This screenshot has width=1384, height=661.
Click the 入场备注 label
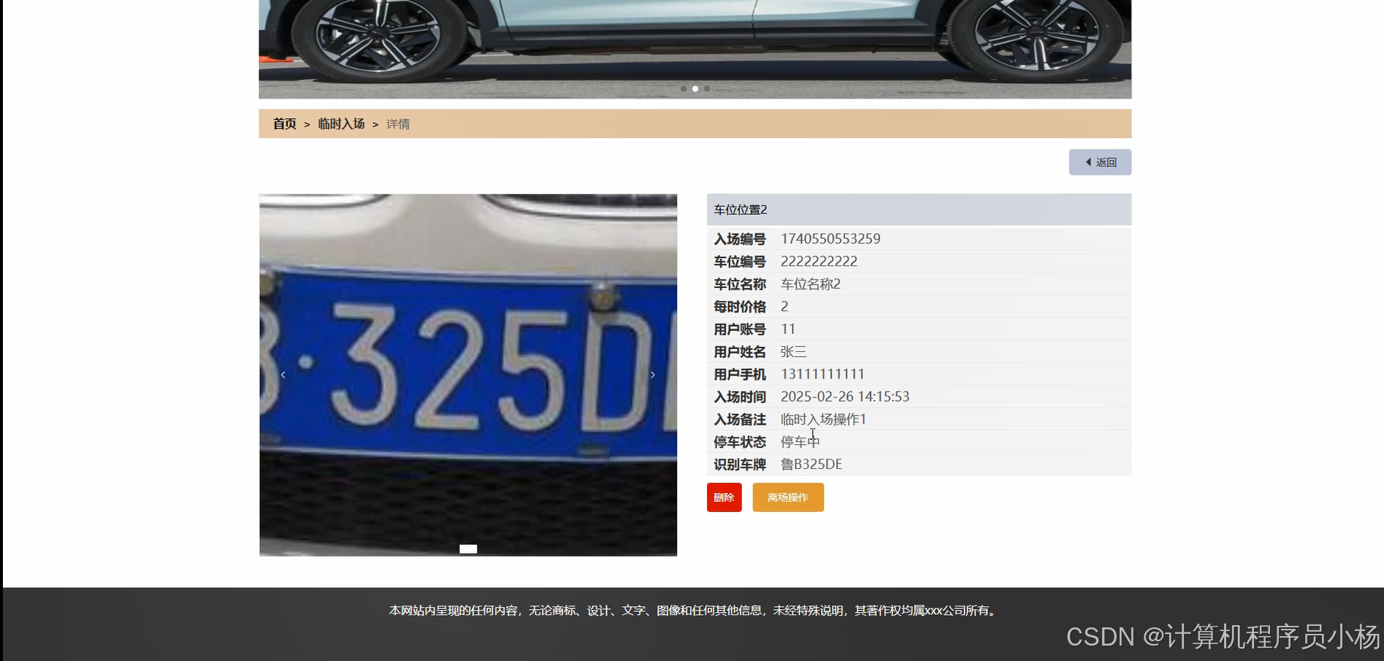(x=740, y=419)
